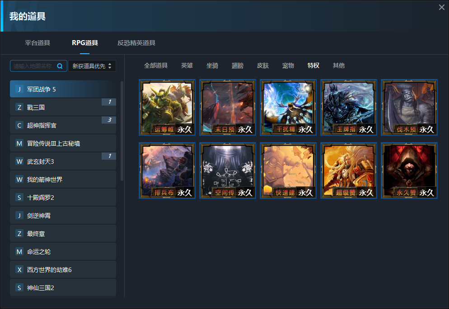
Task: Click the search magnifier icon
Action: coord(60,66)
